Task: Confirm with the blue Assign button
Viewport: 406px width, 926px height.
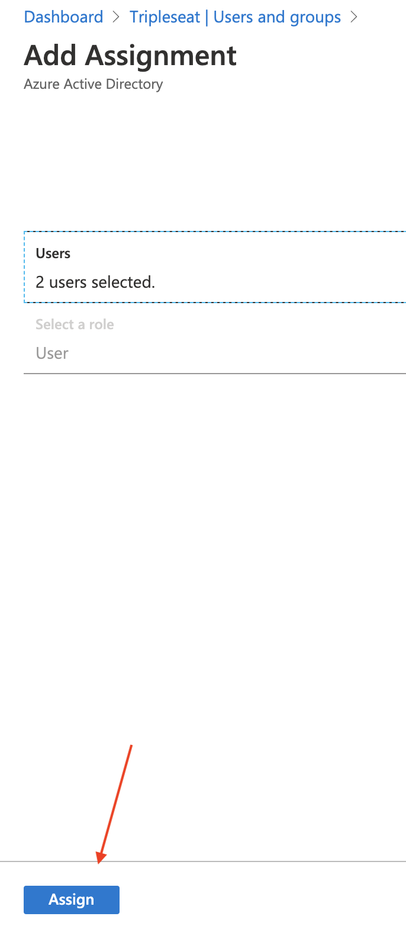Action: pos(72,899)
